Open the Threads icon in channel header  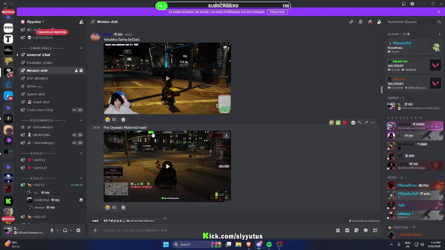point(351,22)
